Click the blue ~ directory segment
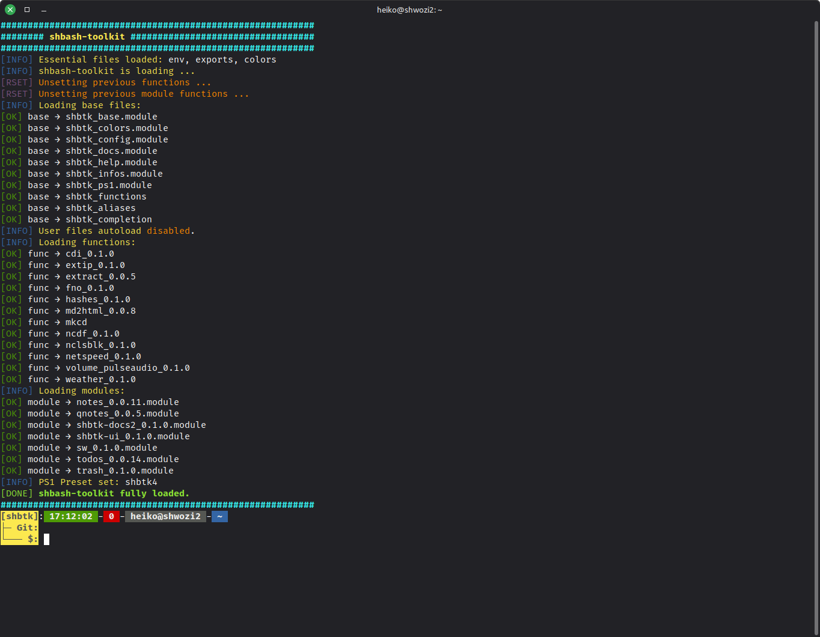 click(x=219, y=516)
